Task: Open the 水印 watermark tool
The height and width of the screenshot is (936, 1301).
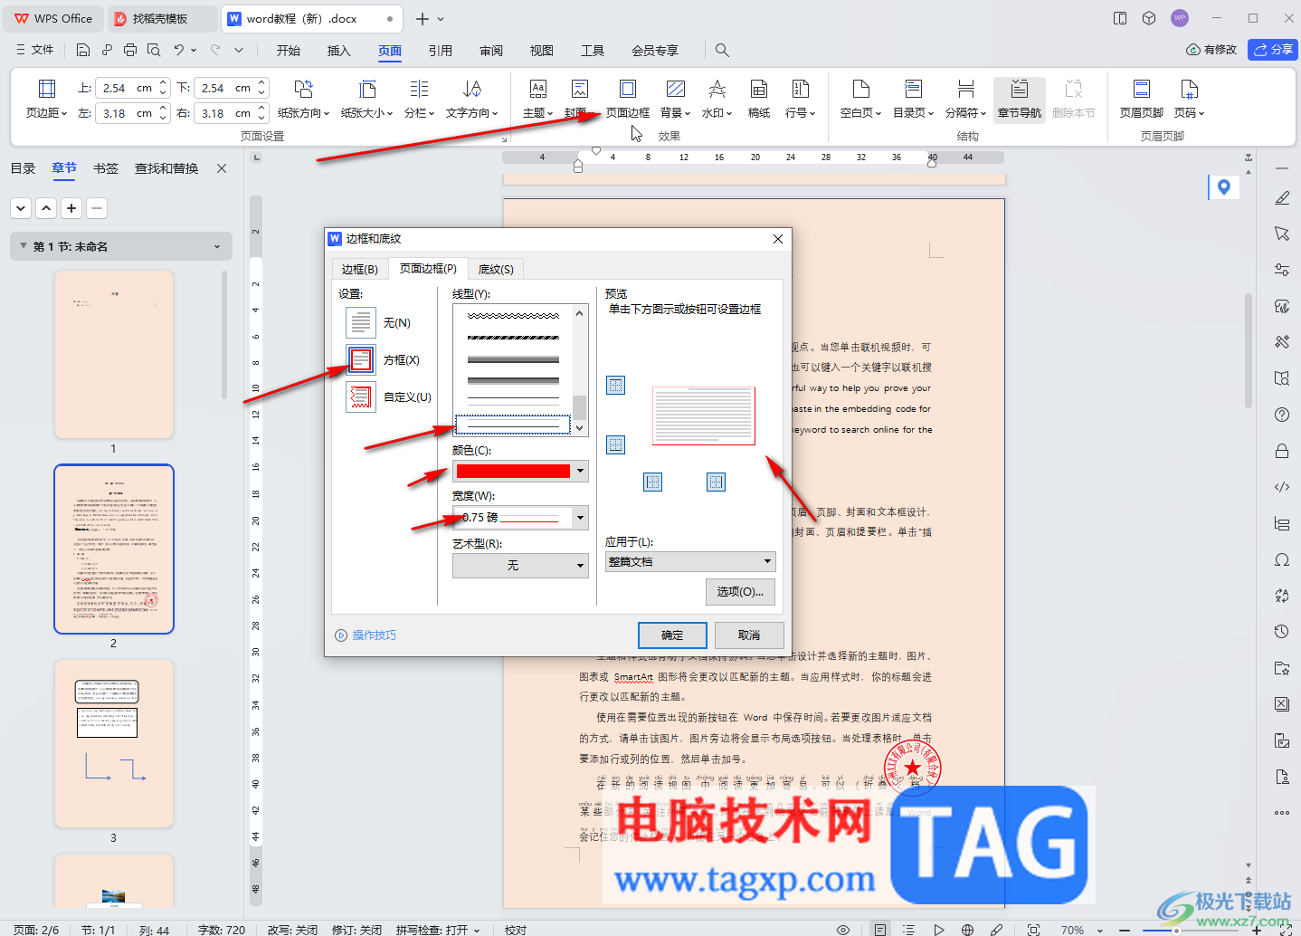Action: pos(717,99)
